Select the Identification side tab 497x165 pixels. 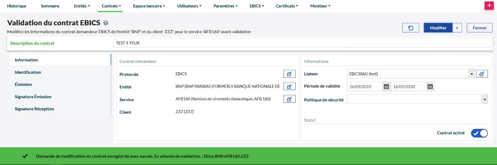click(28, 72)
